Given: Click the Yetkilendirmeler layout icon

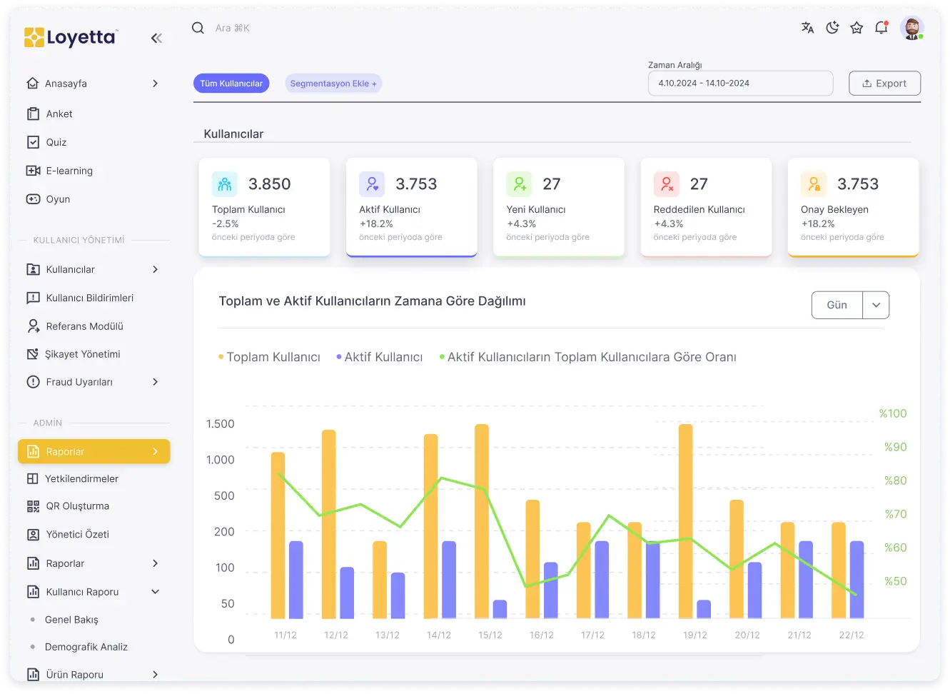Looking at the screenshot, I should (x=33, y=478).
